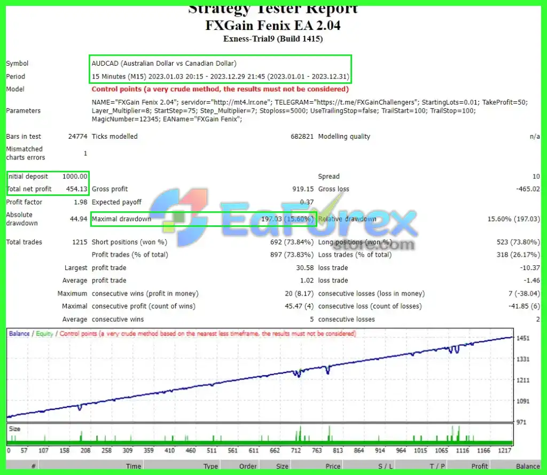
Task: Click Absolute drawdown value 44.94
Action: 79,219
